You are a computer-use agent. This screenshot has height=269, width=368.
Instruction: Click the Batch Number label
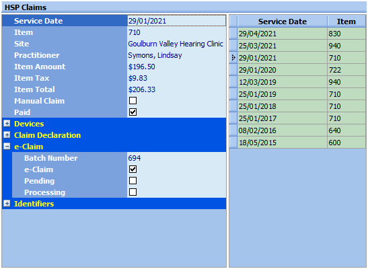[50, 158]
